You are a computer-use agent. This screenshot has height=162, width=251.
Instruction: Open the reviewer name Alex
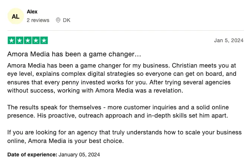(32, 12)
